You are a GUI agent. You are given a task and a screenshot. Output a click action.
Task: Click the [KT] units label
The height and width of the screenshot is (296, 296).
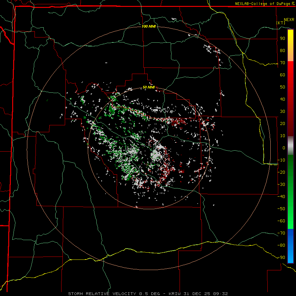pos(281,23)
